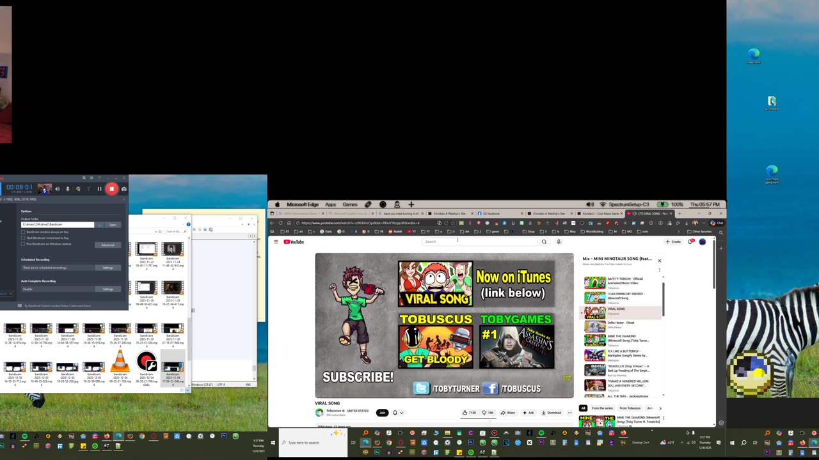The height and width of the screenshot is (460, 819).
Task: Close the Mix playlist panel
Action: 660,261
